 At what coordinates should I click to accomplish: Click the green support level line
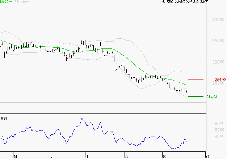pos(196,96)
